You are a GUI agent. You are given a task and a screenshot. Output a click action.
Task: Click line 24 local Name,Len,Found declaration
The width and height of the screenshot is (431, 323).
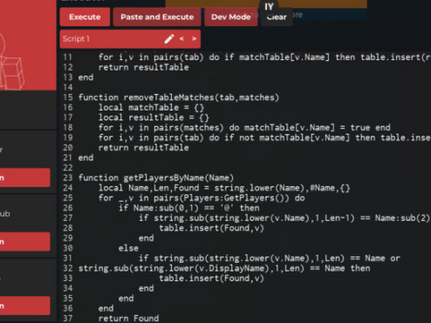point(224,188)
